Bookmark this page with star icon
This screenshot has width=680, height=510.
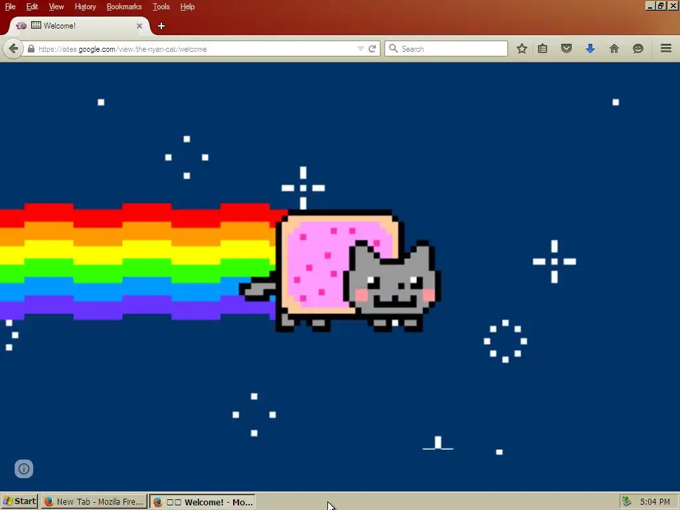tap(522, 48)
